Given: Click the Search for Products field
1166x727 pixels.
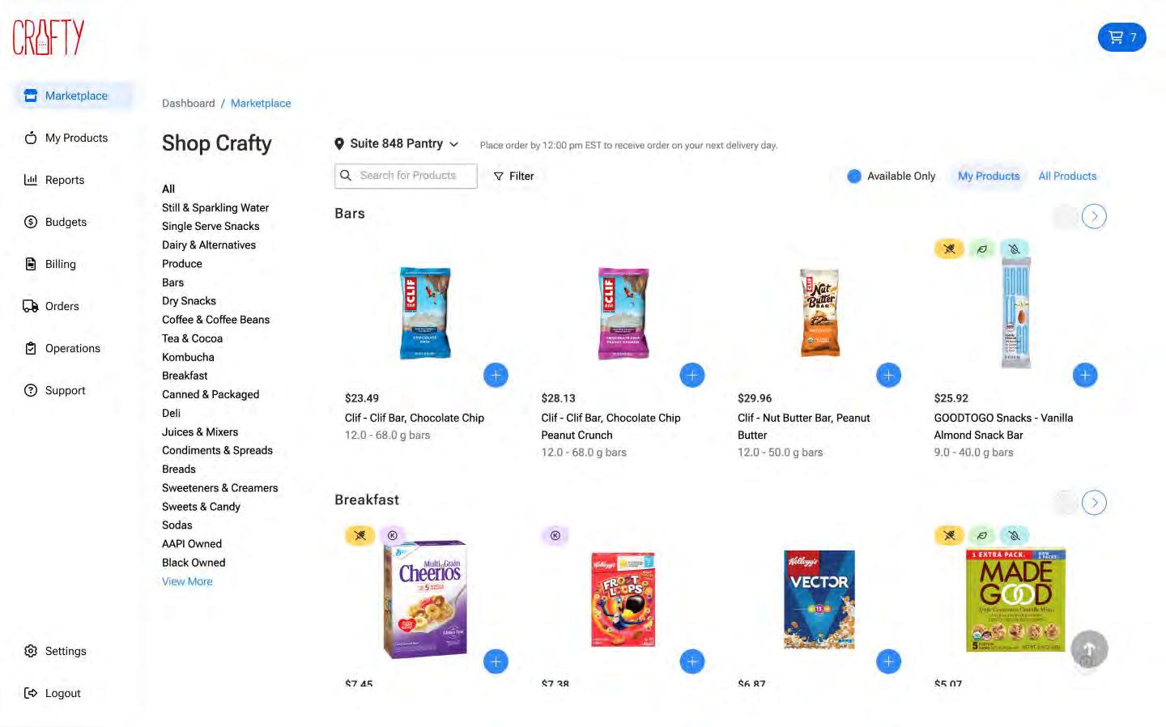Looking at the screenshot, I should (406, 176).
